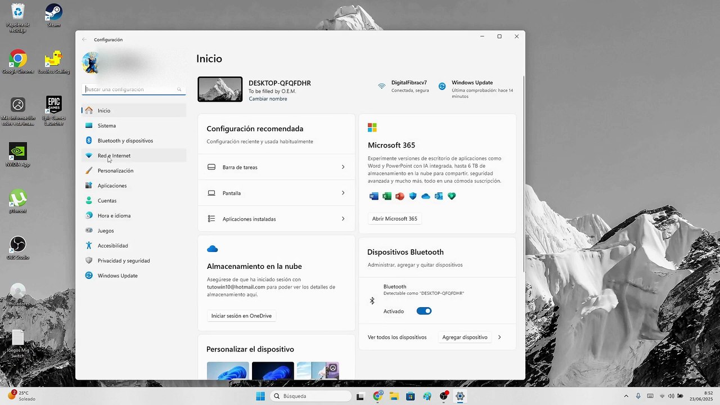Image resolution: width=720 pixels, height=405 pixels.
Task: Expand Aplicaciones instaladas chevron
Action: (x=343, y=219)
